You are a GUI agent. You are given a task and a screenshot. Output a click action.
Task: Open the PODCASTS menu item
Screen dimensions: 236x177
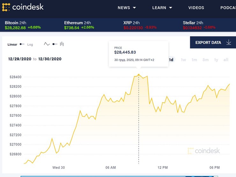coord(228,8)
